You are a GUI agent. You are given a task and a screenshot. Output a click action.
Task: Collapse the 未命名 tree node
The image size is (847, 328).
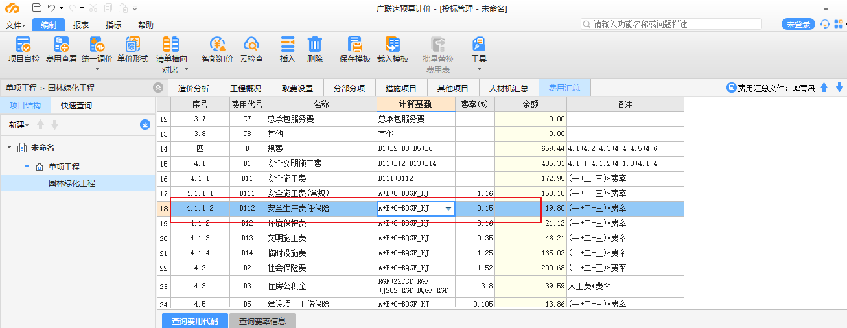click(x=10, y=148)
